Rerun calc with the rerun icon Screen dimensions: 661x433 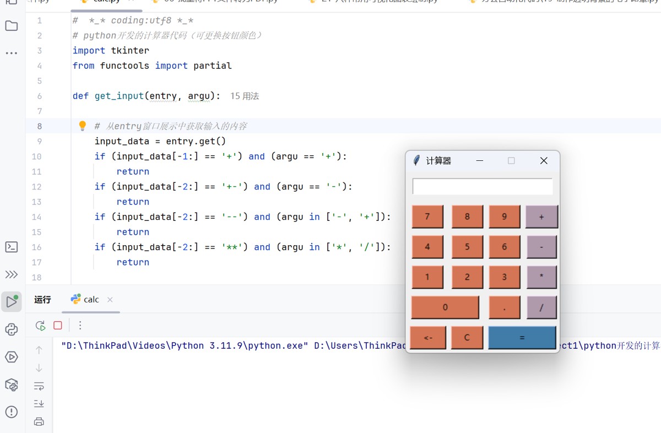40,326
